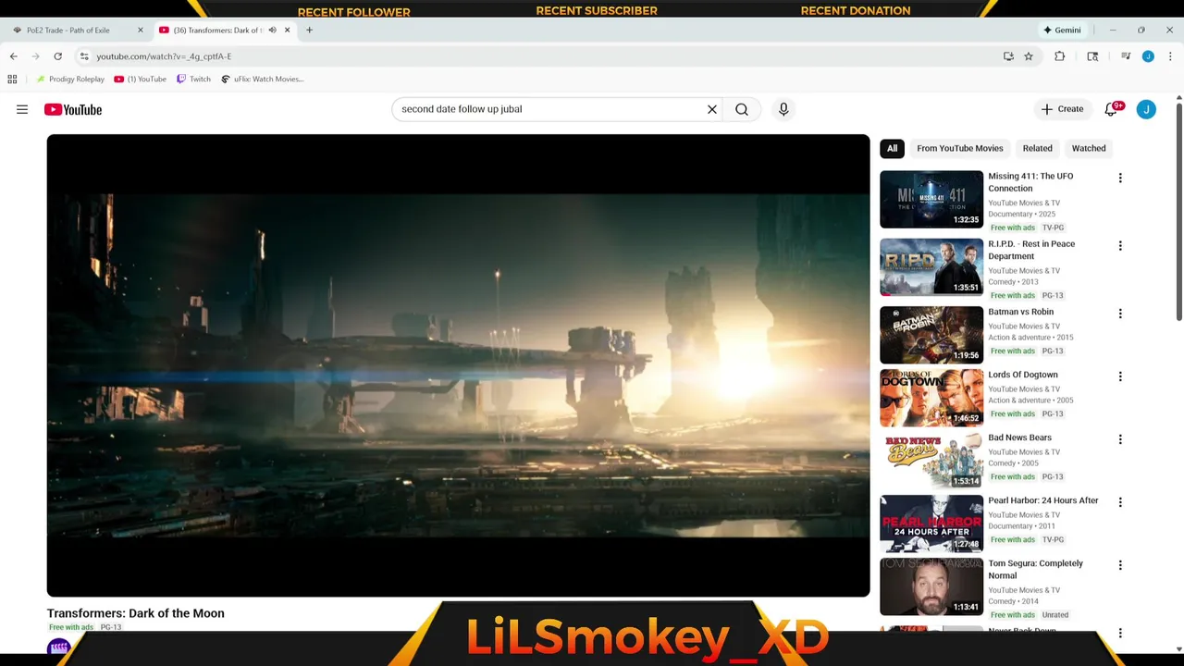1184x666 pixels.
Task: Open more options for Batman vs Robin
Action: (x=1120, y=314)
